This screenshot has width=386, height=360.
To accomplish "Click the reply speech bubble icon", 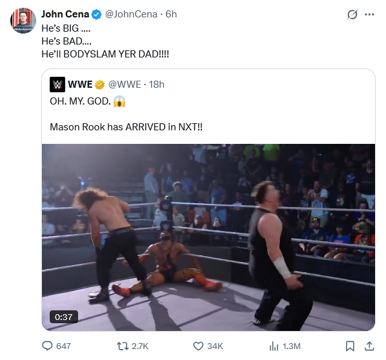I will [47, 346].
